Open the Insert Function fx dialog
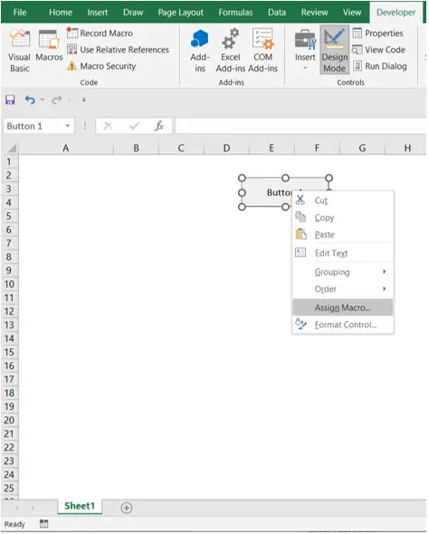 (x=158, y=126)
